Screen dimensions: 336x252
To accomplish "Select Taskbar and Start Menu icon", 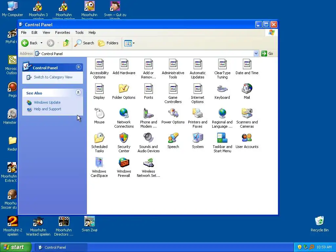I will point(222,138).
